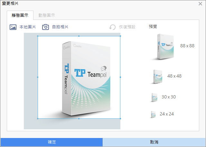The width and height of the screenshot is (206, 147).
Task: Click the bottom-left crop handle
Action: [x=38, y=119]
